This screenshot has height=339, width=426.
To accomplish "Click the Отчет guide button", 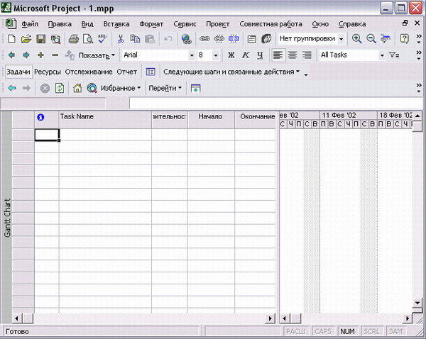I will tap(127, 72).
